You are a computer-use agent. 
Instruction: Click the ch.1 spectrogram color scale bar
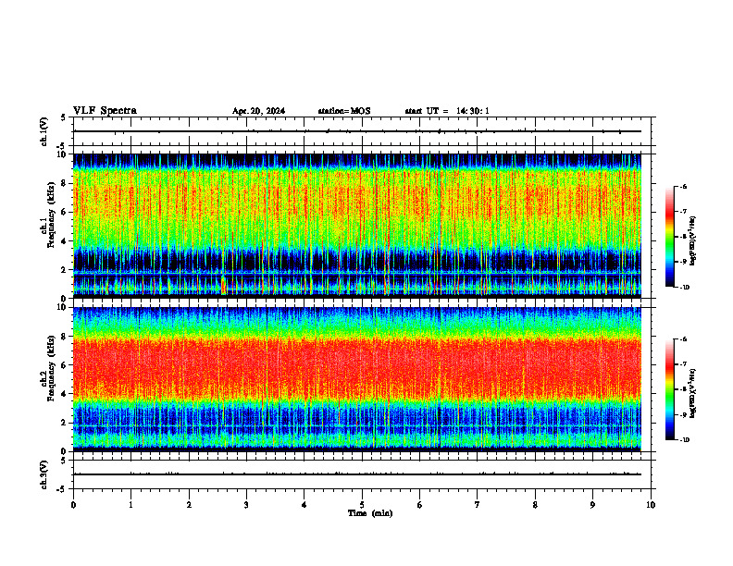pos(670,237)
